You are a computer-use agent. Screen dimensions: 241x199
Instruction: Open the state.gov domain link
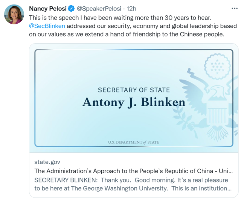(x=47, y=162)
